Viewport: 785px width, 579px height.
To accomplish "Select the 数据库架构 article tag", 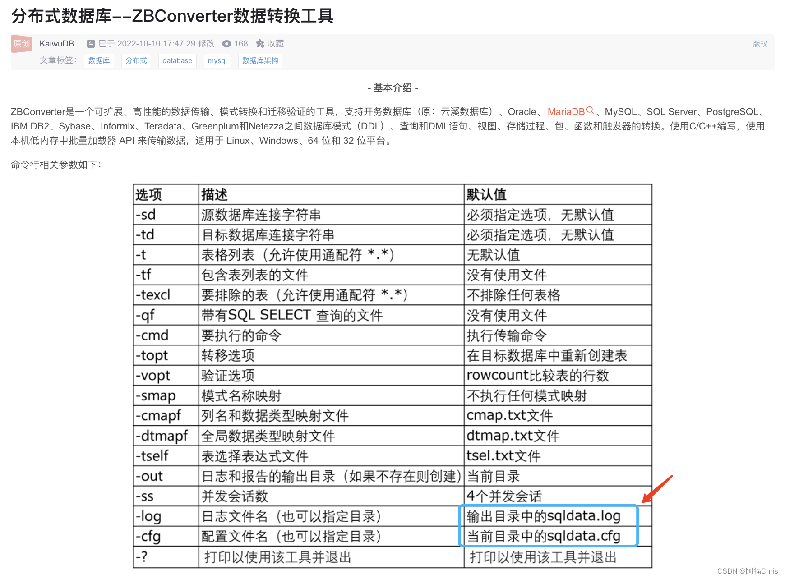I will click(x=260, y=60).
